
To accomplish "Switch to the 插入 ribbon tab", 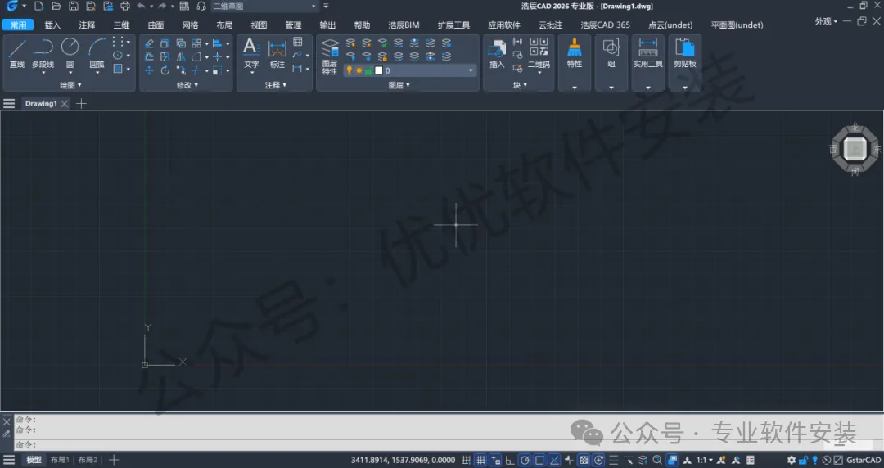I will click(x=52, y=25).
